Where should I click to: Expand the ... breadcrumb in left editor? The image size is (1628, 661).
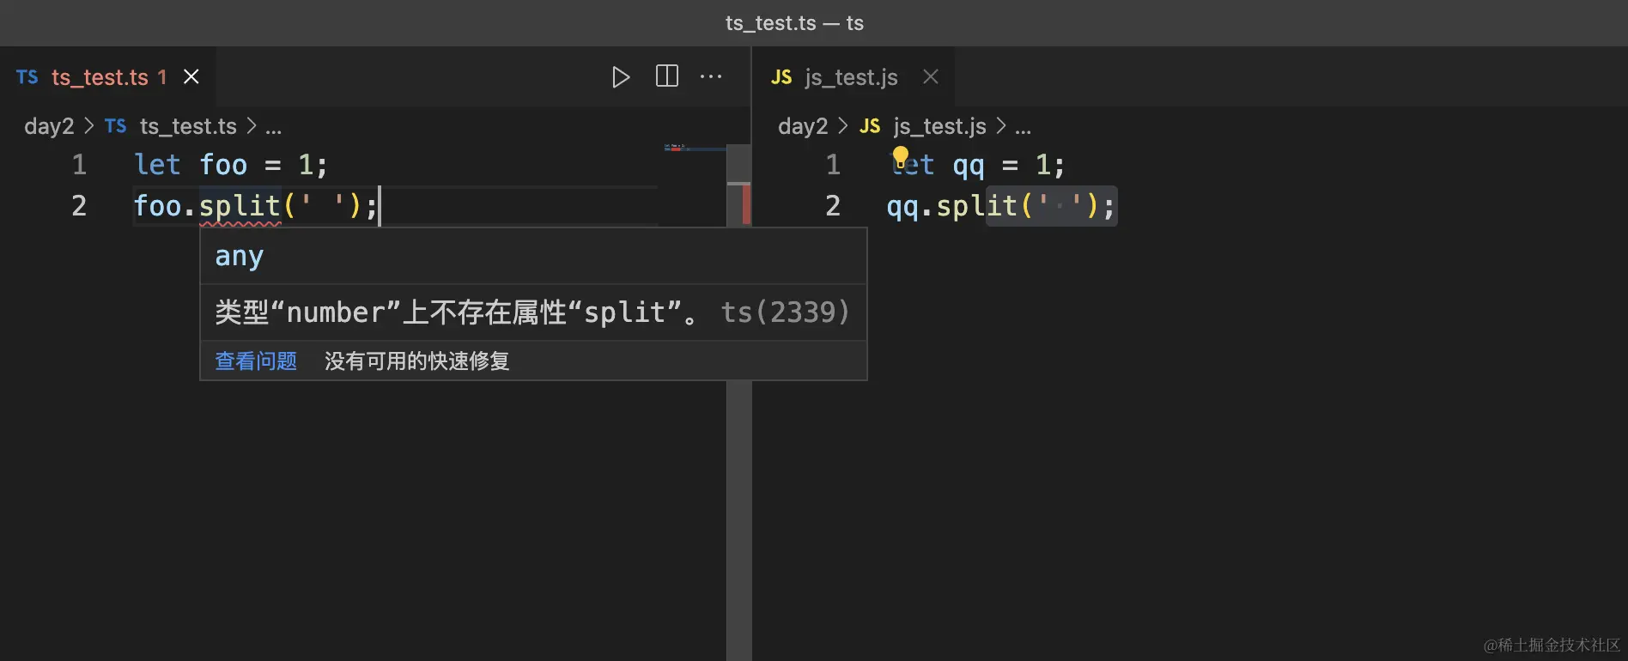click(273, 127)
